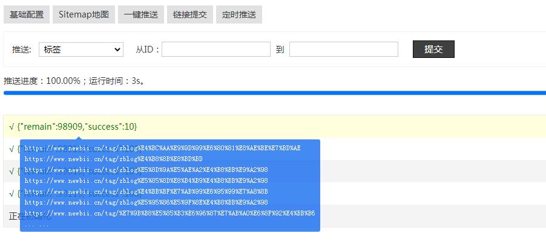The image size is (546, 245).
Task: Click the first tag URL in tooltip
Action: coord(162,148)
